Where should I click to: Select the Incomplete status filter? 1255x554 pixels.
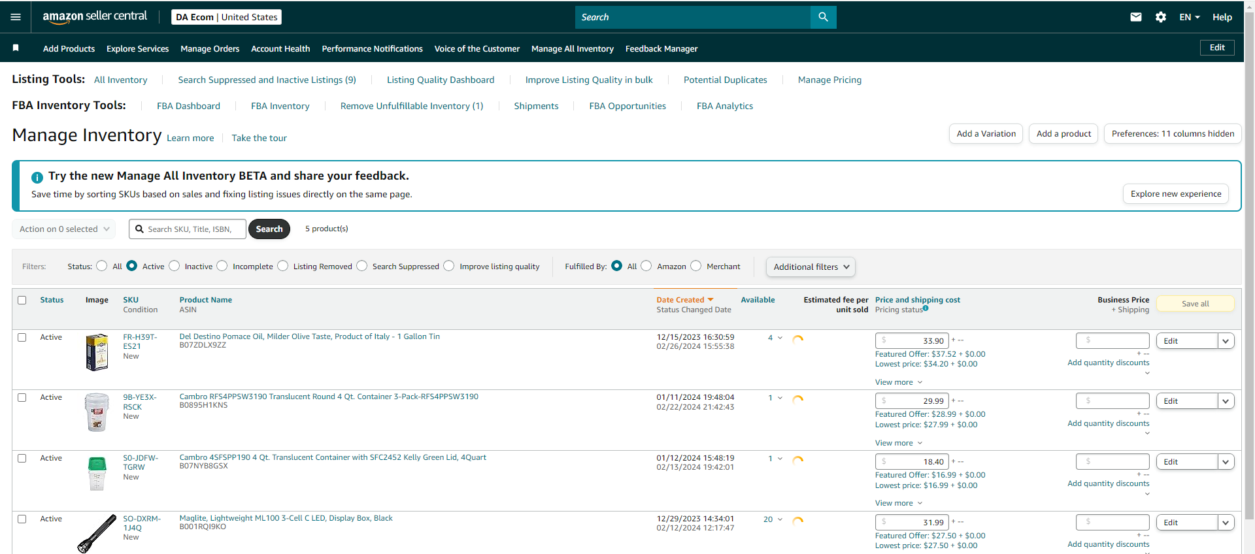[222, 266]
